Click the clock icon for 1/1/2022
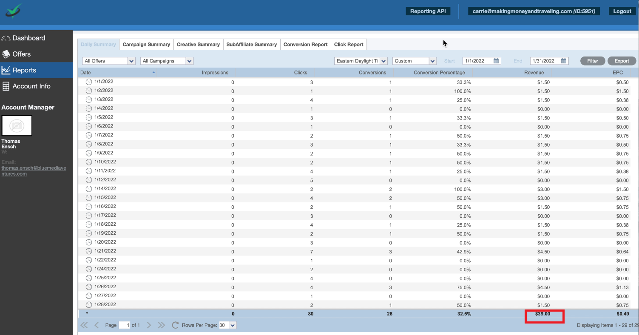The image size is (639, 335). pos(89,82)
